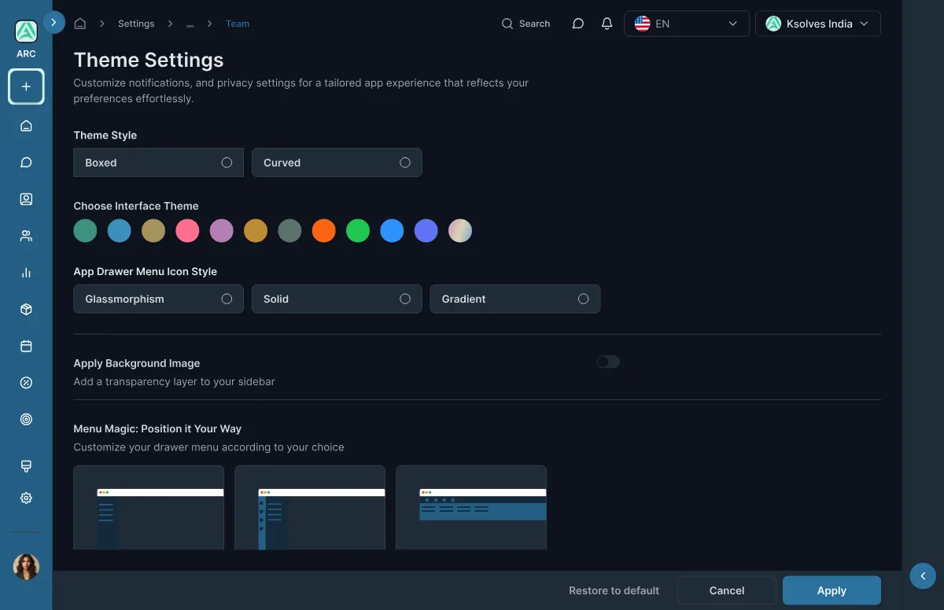Choose the slate gray theme color
The width and height of the screenshot is (944, 610).
point(289,230)
